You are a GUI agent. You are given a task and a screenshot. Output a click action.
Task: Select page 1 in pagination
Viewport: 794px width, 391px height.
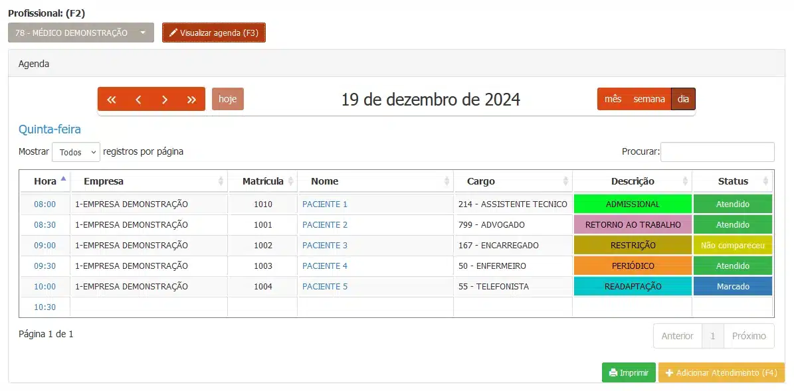pos(713,336)
